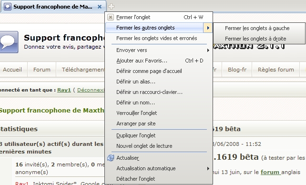Choose Fermer les onglets vides et erronés
306x185 pixels.
(159, 38)
